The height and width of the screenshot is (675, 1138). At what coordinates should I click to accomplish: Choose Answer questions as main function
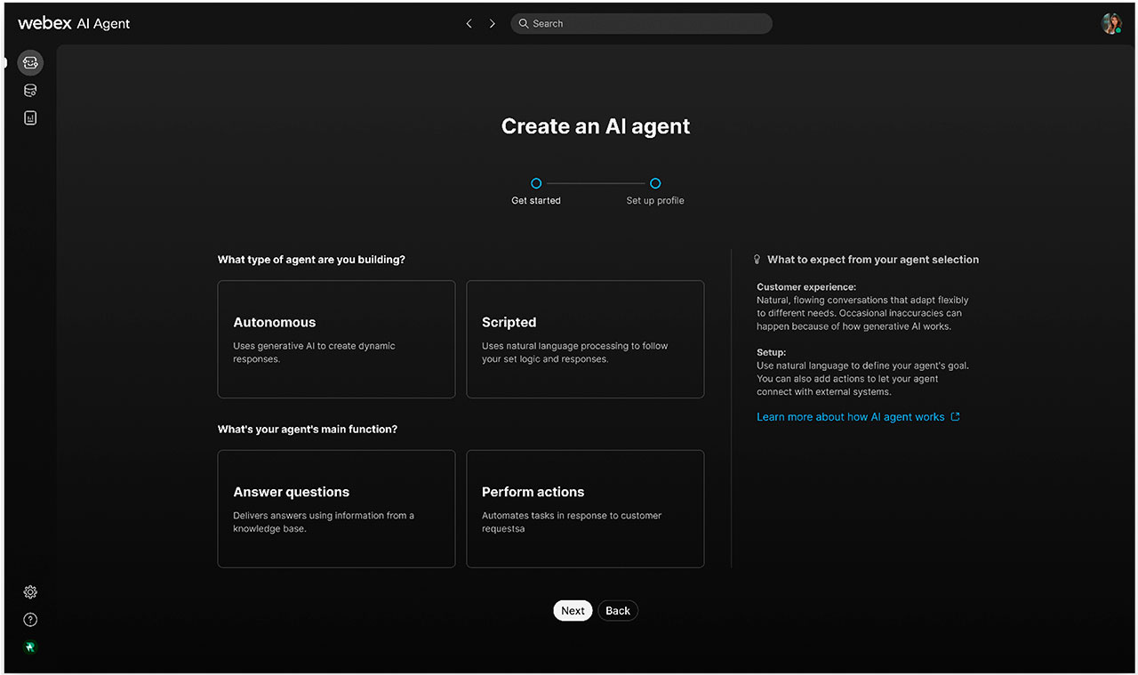[x=336, y=509]
